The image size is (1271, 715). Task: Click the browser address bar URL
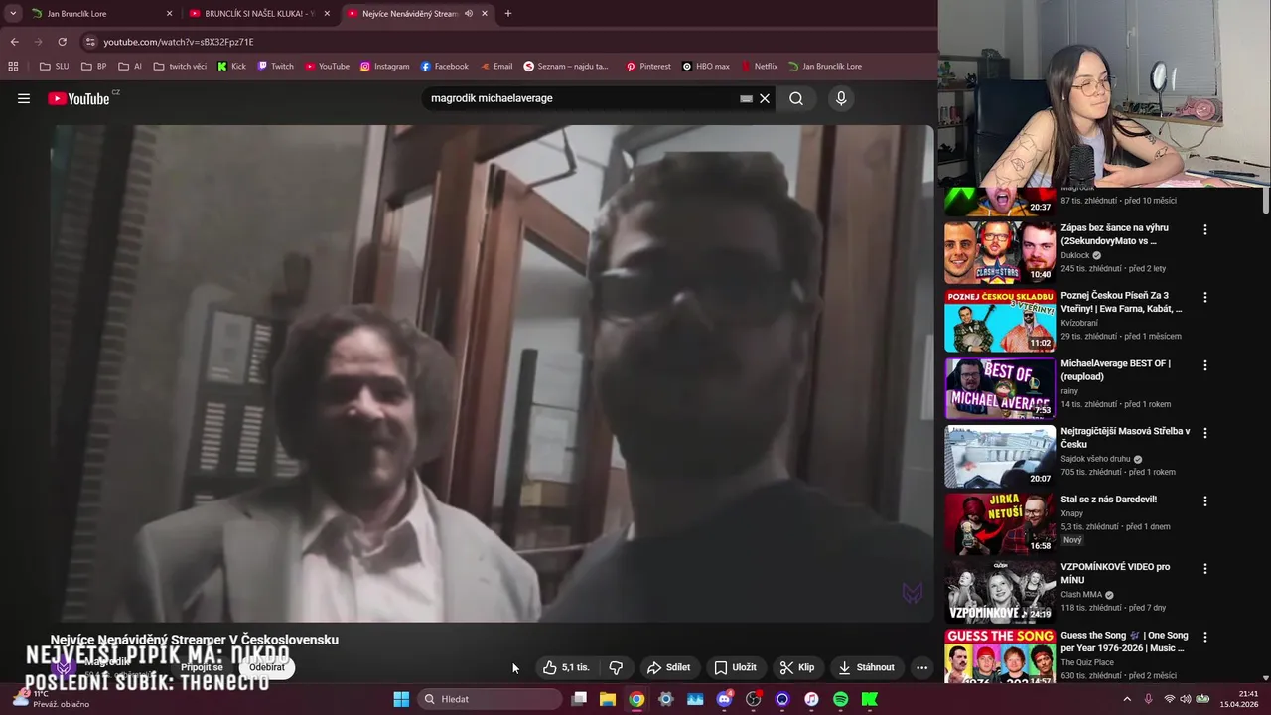(179, 42)
